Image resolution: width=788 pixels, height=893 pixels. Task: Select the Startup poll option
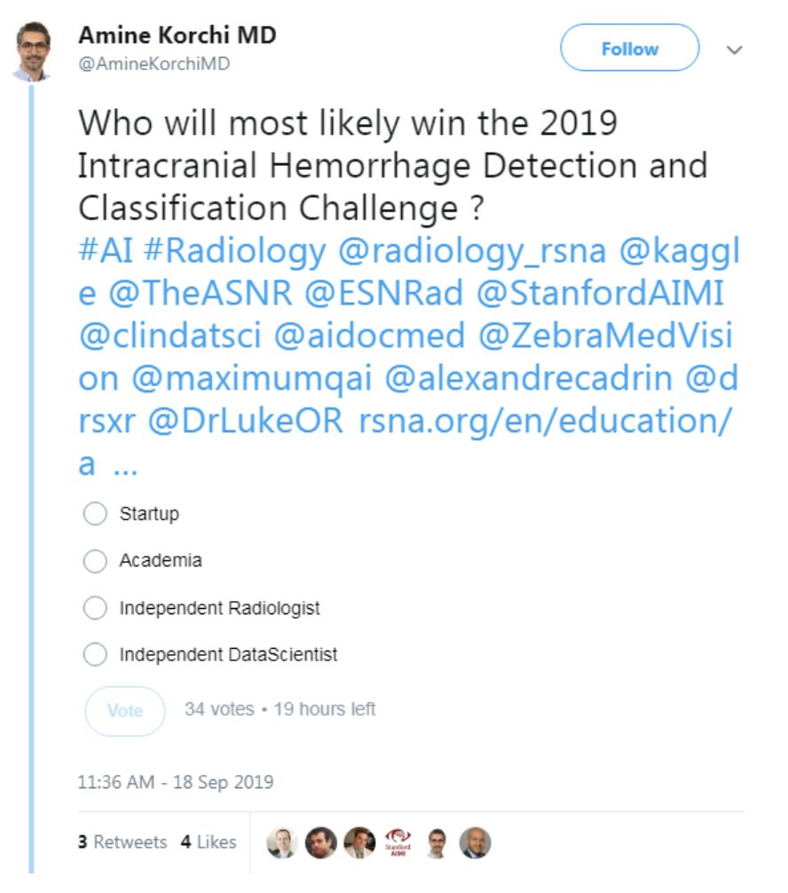[94, 514]
